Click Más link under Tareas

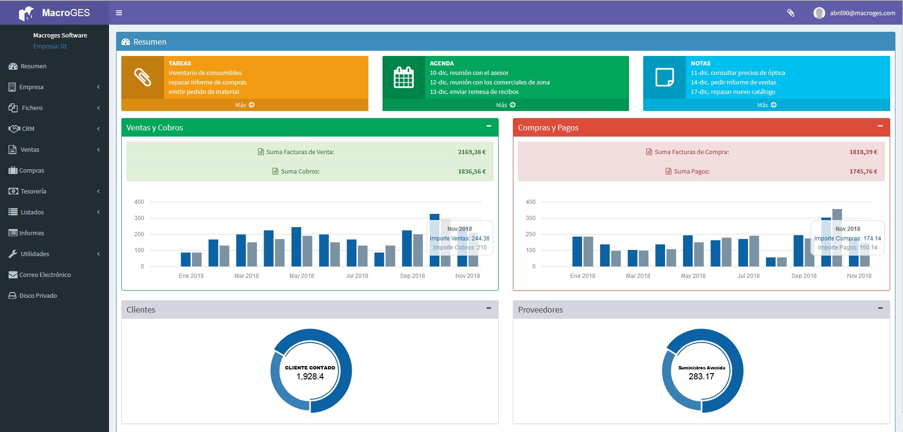point(245,105)
